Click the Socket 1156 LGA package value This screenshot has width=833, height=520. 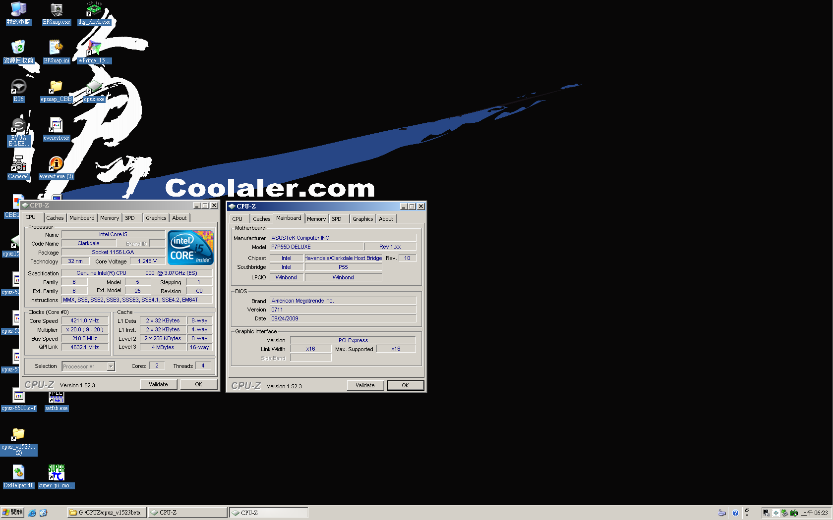(113, 253)
